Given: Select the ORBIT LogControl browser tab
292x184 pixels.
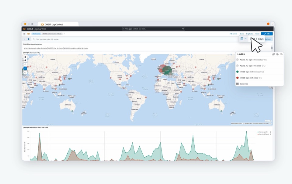Looking at the screenshot, I should coord(58,24).
